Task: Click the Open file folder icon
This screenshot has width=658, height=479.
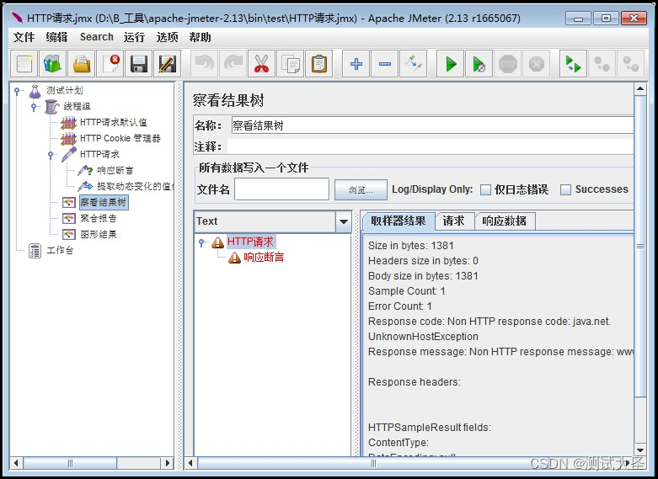Action: pos(82,64)
